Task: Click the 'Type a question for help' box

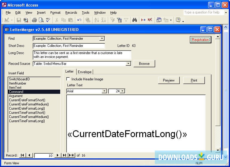Action: click(204, 13)
